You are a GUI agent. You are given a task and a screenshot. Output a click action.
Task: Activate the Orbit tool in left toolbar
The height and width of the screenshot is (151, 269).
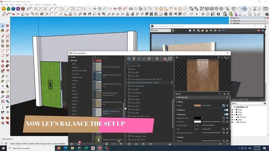pyautogui.click(x=3, y=92)
